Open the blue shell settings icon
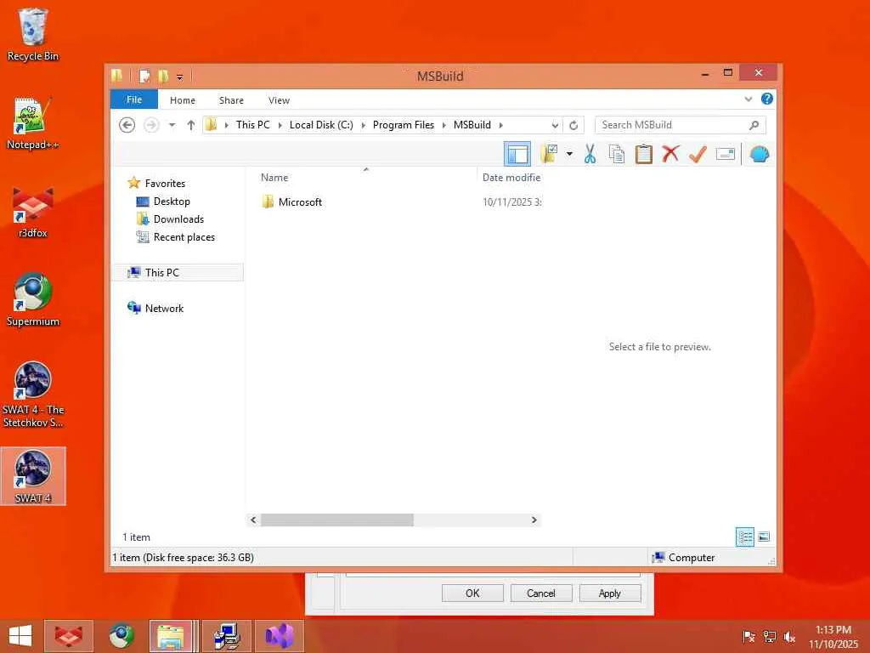The height and width of the screenshot is (653, 870). pos(759,154)
